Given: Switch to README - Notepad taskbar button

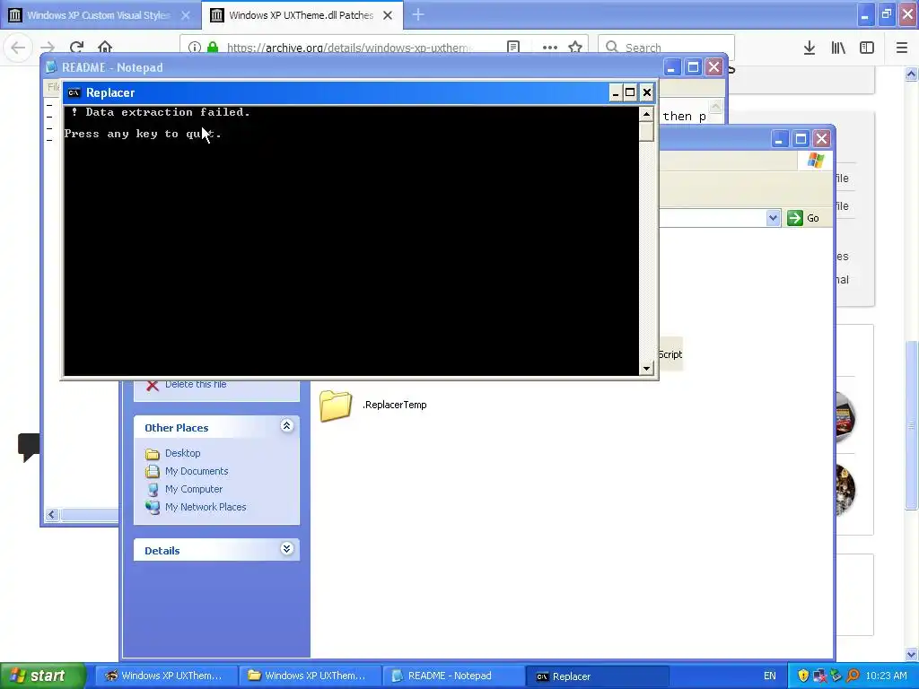Looking at the screenshot, I should coord(453,676).
